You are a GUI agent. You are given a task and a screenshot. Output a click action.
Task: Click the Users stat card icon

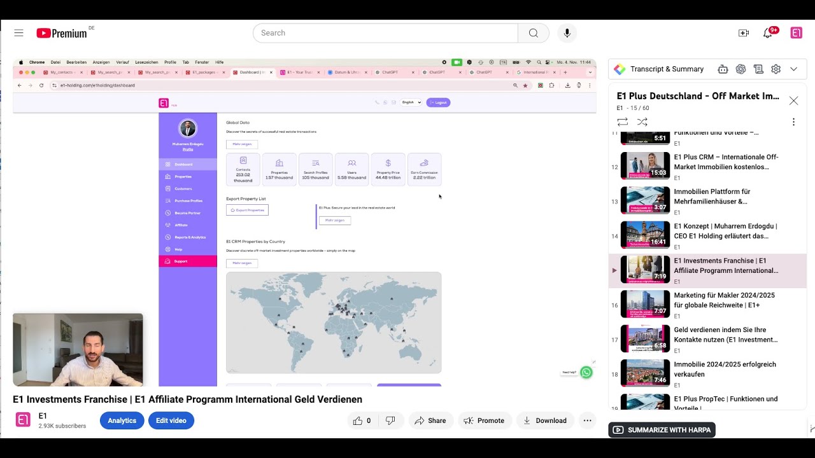[351, 163]
